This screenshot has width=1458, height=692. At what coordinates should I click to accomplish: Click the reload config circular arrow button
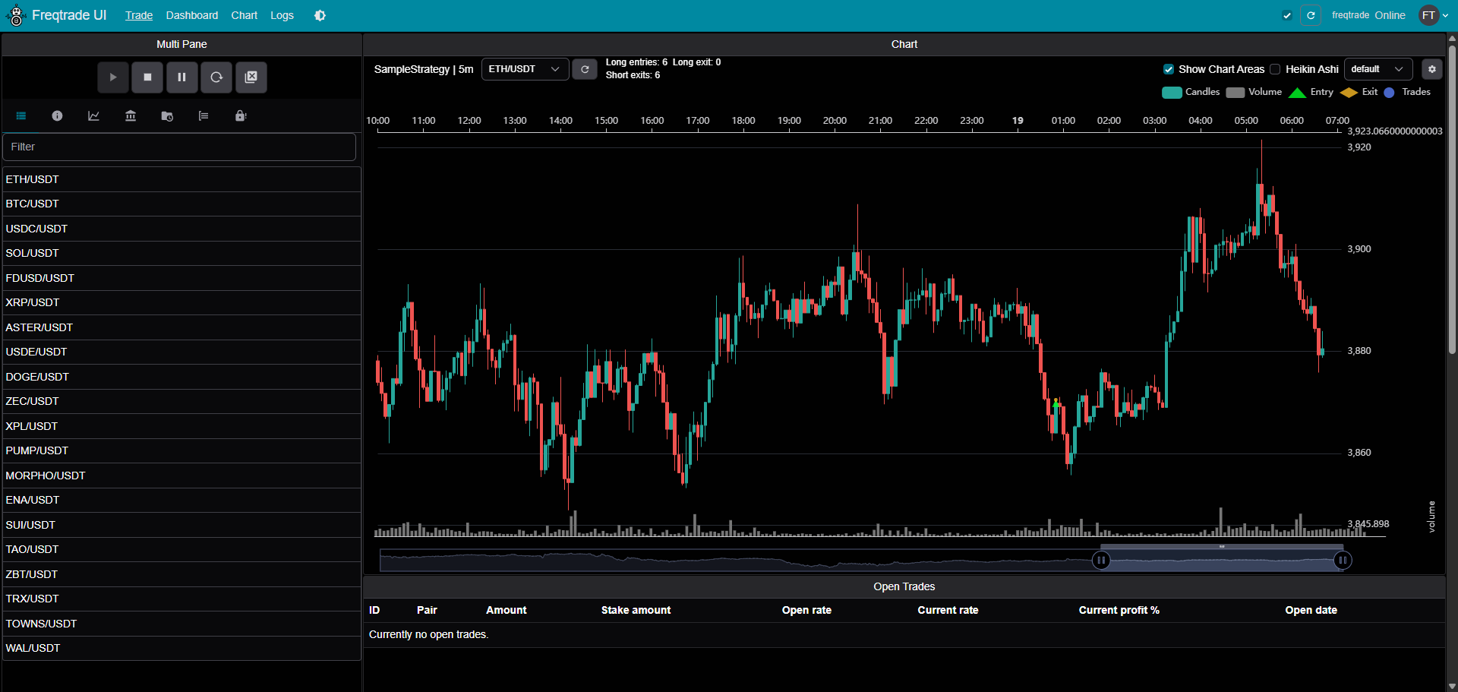tap(216, 77)
